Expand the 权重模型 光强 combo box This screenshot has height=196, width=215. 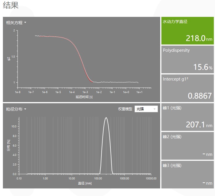click(146, 109)
